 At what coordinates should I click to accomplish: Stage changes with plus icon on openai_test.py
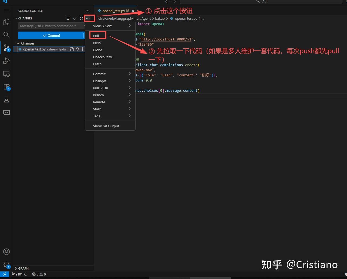point(83,49)
